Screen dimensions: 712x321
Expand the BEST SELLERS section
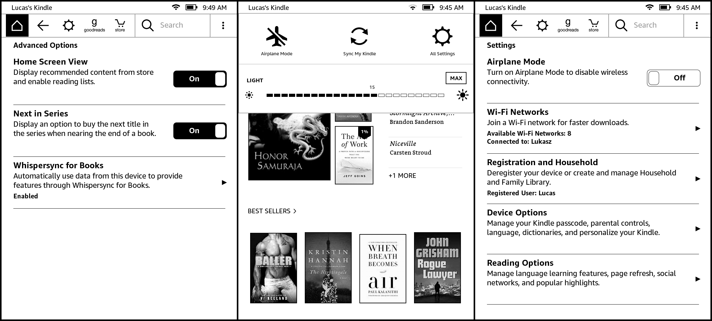coord(272,211)
